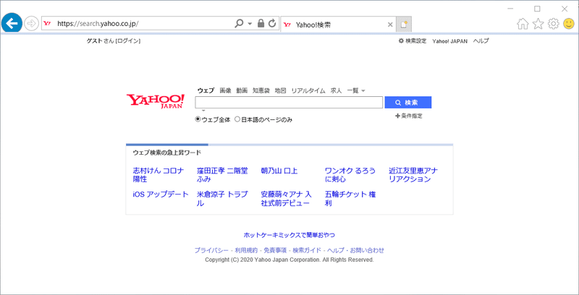Screen dimensions: 579x295
Task: Open the 免責事項 footer link
Action: pos(275,250)
